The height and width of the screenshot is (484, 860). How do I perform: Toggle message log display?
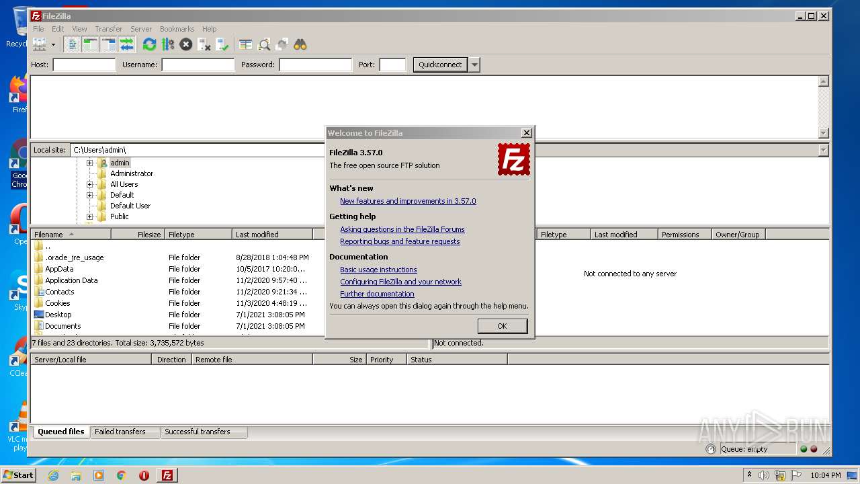tap(73, 44)
